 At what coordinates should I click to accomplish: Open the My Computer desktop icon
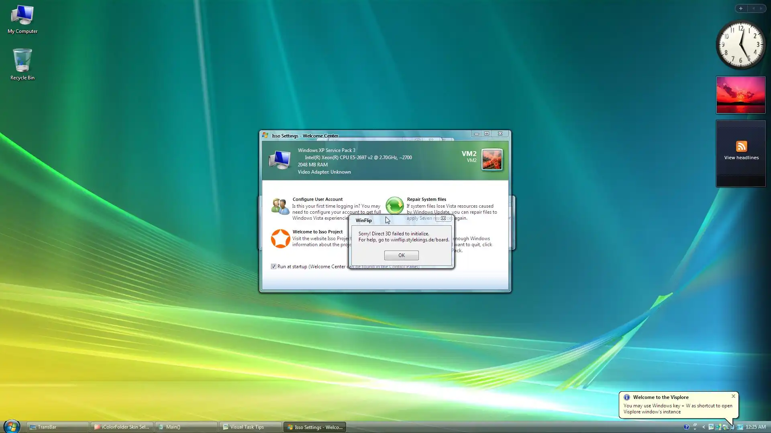pos(22,15)
